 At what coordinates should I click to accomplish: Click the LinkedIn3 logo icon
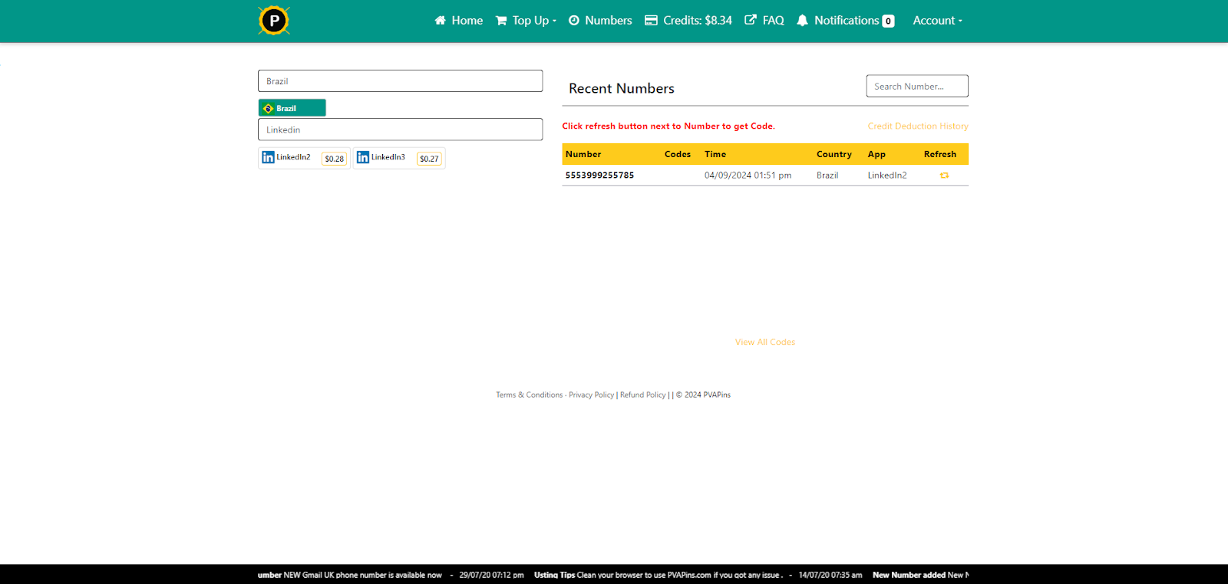[363, 157]
